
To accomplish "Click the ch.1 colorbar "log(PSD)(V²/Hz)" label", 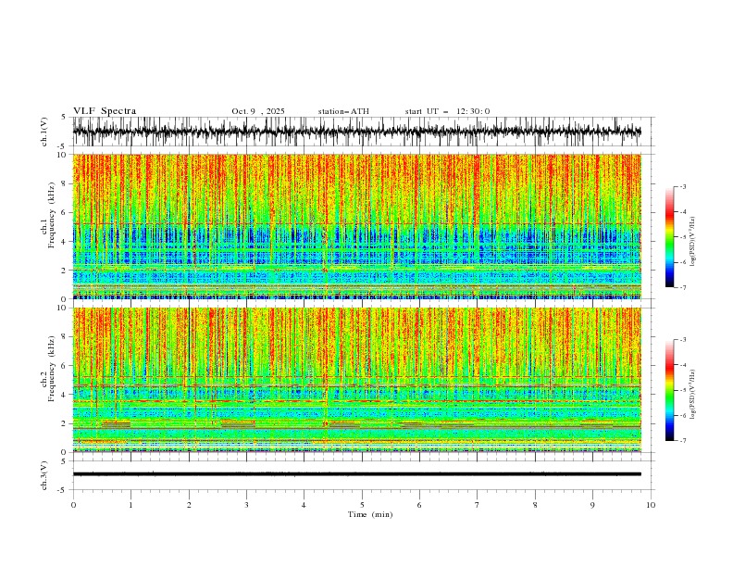I will [x=692, y=242].
